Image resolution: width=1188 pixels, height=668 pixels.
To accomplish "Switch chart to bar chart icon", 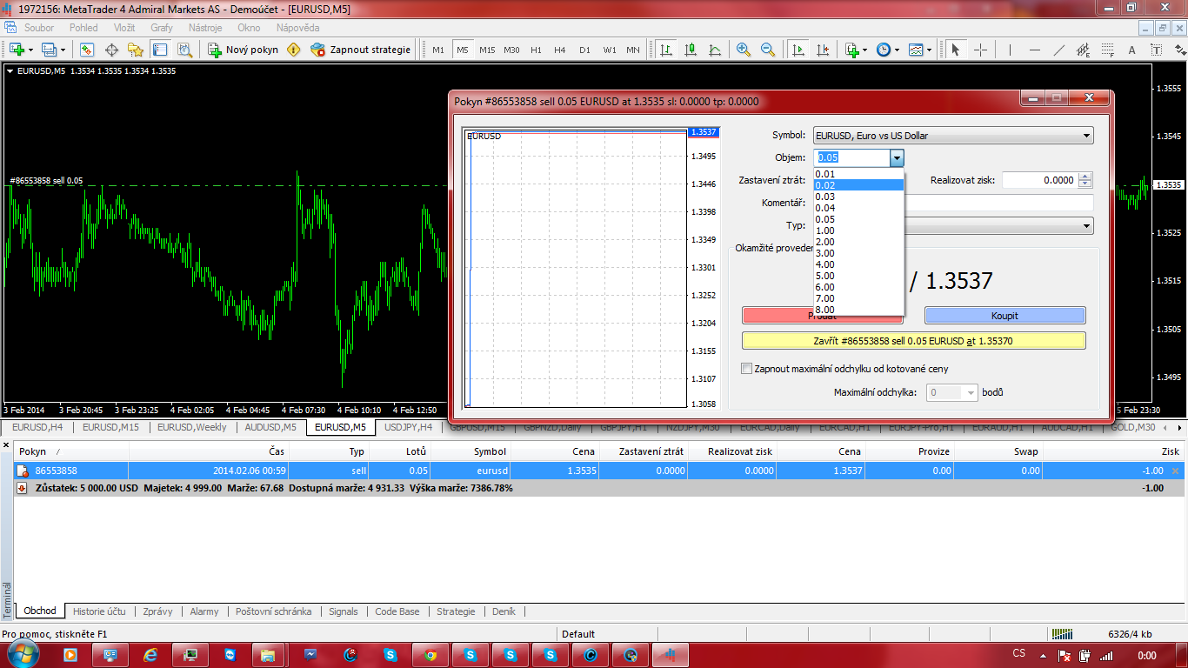I will click(666, 50).
